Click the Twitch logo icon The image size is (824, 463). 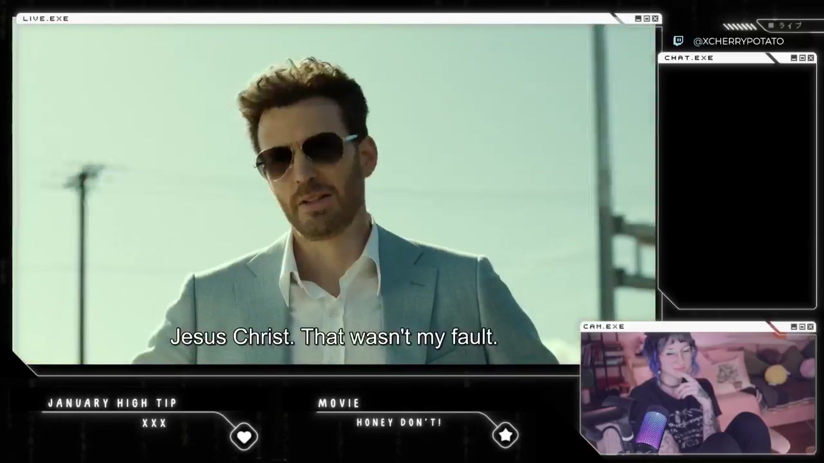tap(678, 41)
